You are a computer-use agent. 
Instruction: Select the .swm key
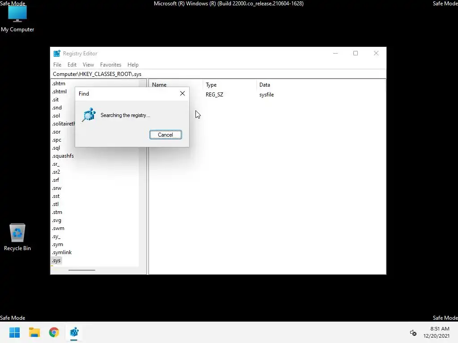(58, 228)
